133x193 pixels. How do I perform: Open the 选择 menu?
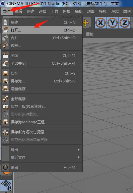(43, 11)
